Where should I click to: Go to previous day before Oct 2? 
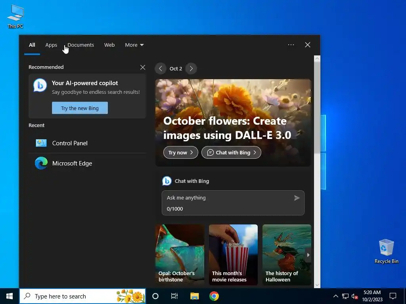click(161, 68)
